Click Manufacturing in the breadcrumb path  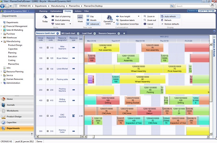point(58,6)
